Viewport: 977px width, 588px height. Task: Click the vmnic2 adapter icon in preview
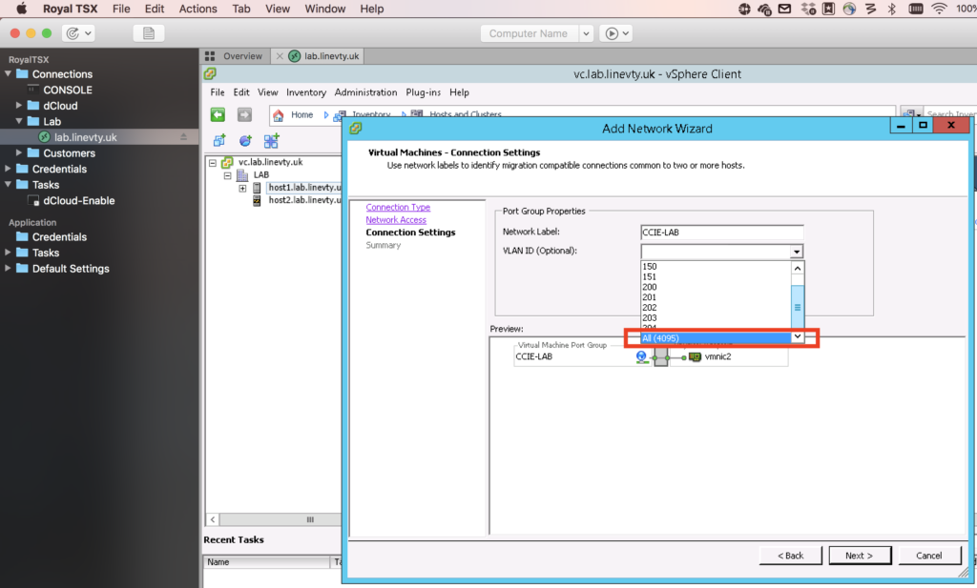[695, 357]
